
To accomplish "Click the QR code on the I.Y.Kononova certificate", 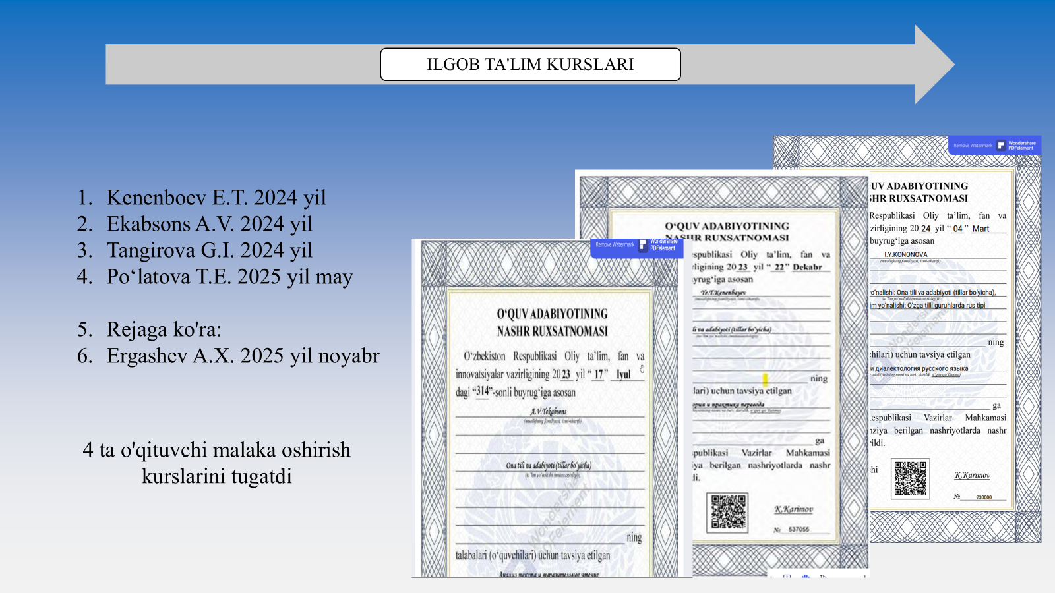I will pyautogui.click(x=911, y=478).
